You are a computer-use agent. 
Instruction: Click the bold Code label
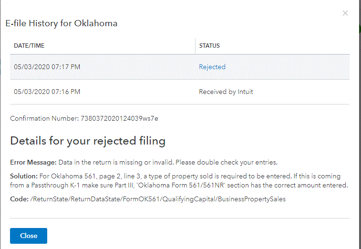point(19,199)
